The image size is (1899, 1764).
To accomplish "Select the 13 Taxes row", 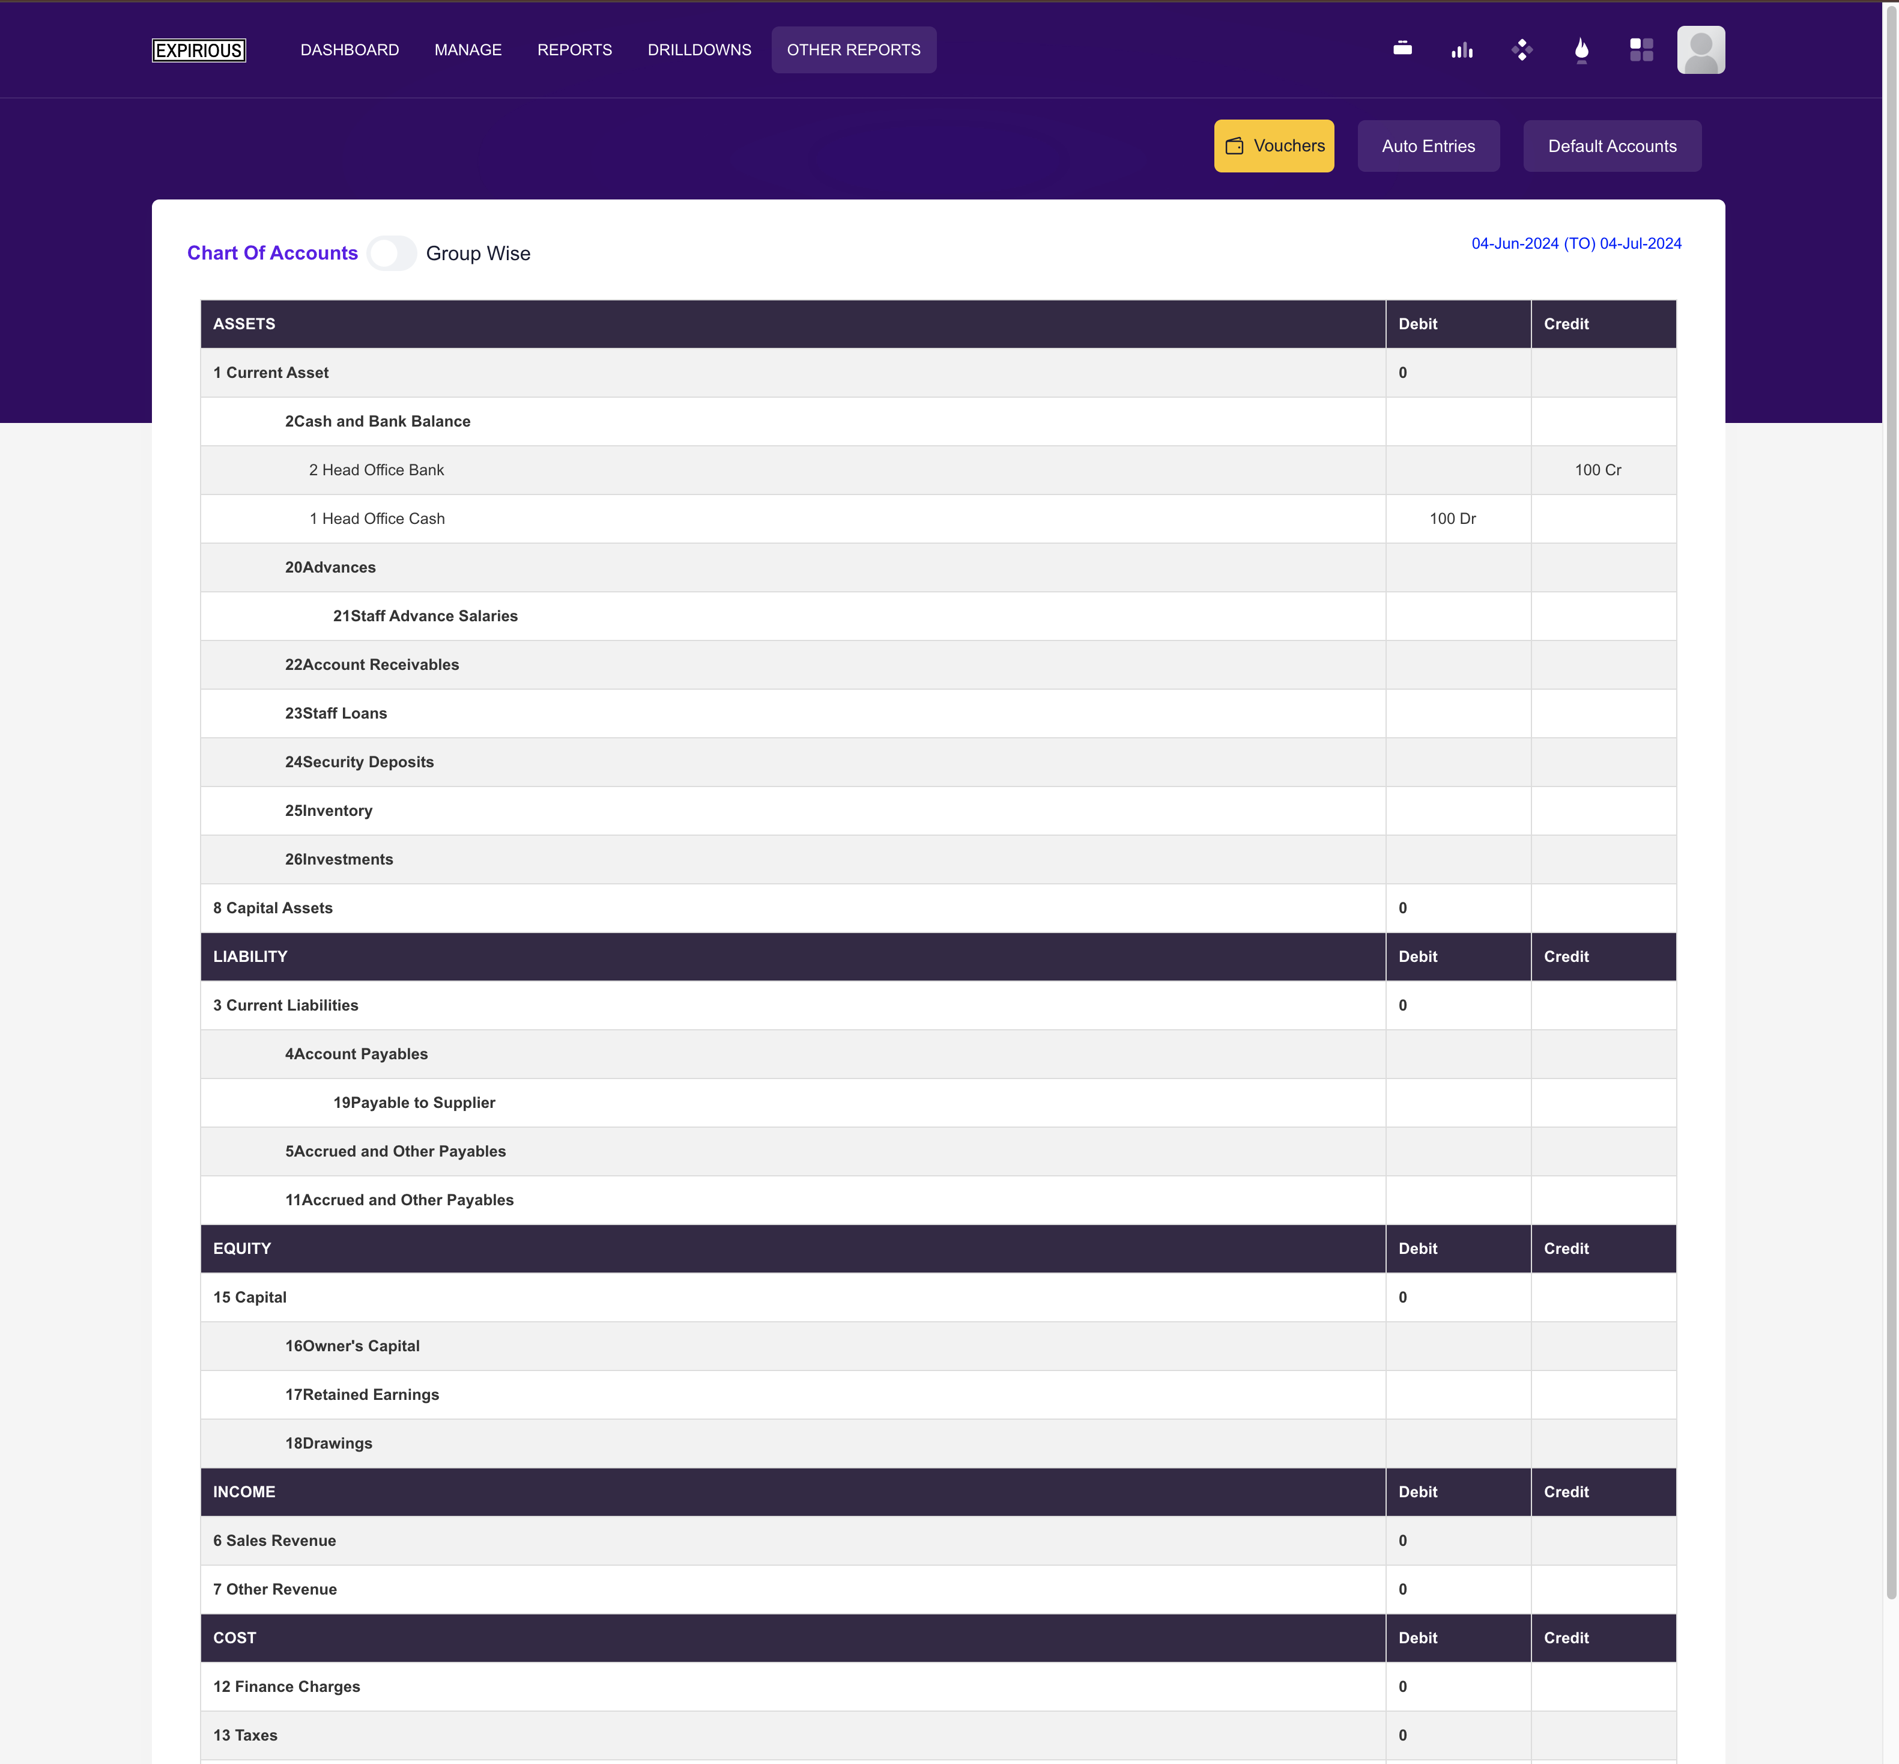I will [x=938, y=1735].
